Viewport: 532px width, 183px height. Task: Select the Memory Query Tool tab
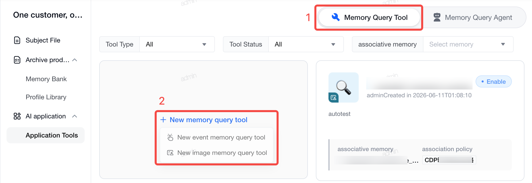pyautogui.click(x=369, y=17)
